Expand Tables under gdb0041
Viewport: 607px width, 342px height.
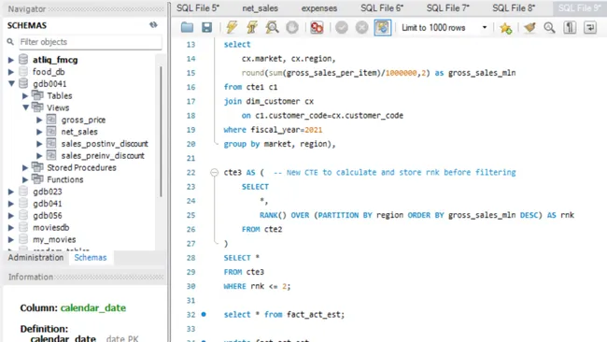(x=25, y=95)
